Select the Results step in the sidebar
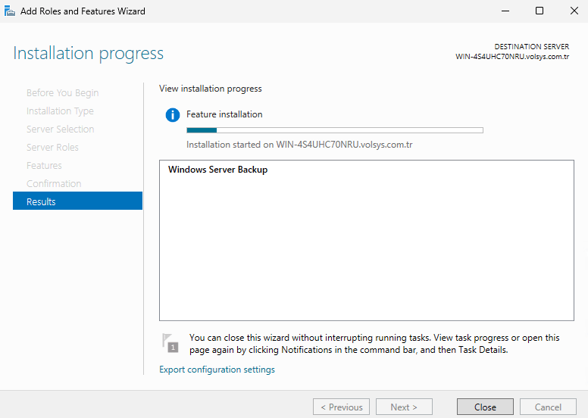This screenshot has height=418, width=588. [77, 201]
